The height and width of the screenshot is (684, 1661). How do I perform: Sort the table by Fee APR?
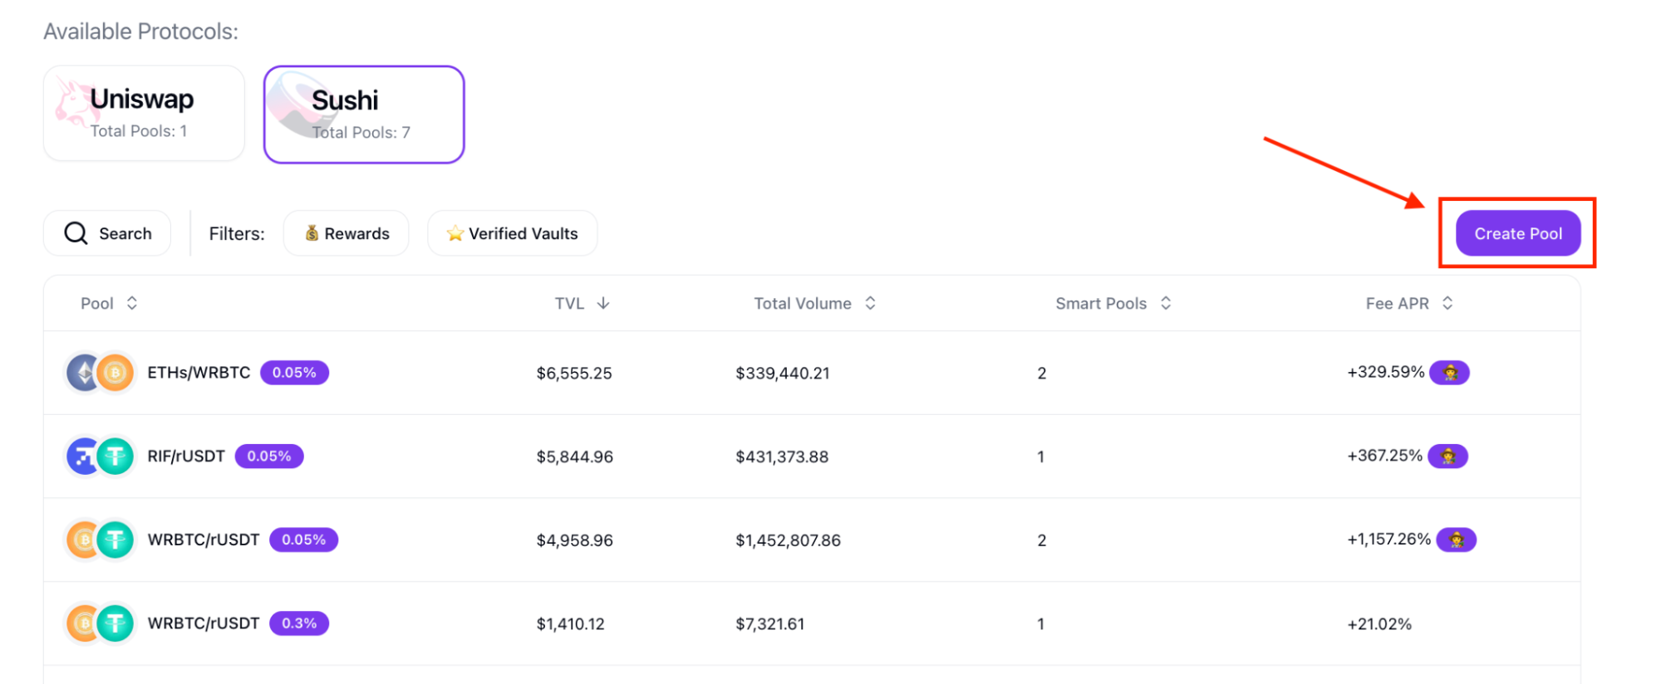coord(1408,303)
